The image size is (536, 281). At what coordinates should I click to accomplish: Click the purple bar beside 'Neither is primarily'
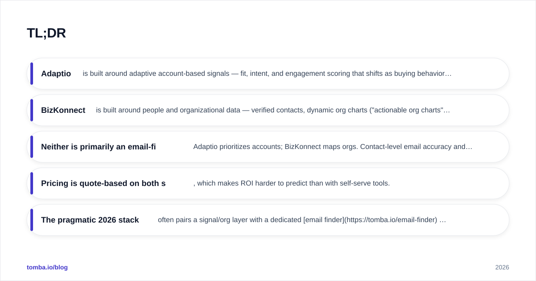pyautogui.click(x=32, y=147)
